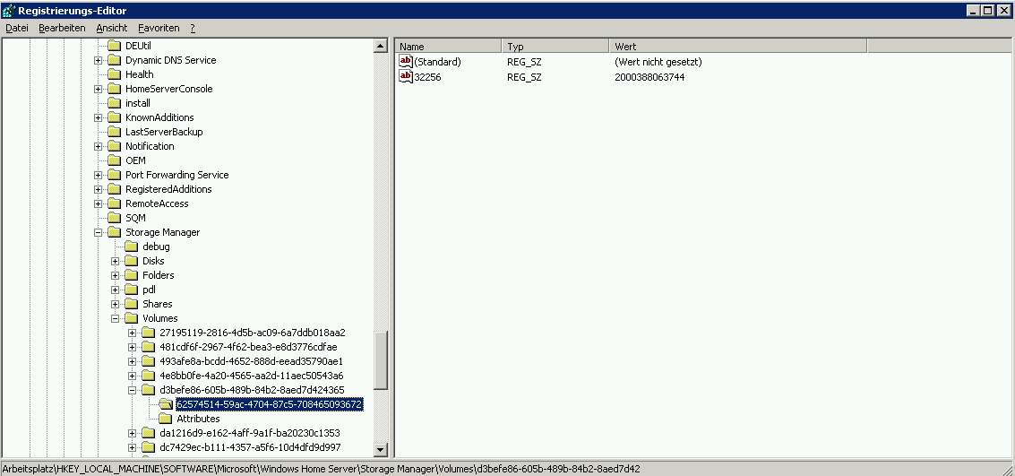Viewport: 1015px width, 476px height.
Task: Click the Port Forwarding Service folder icon
Action: [114, 175]
